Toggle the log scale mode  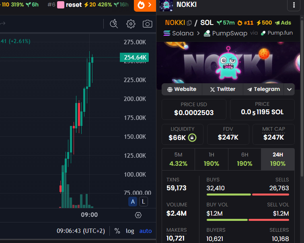(130, 231)
